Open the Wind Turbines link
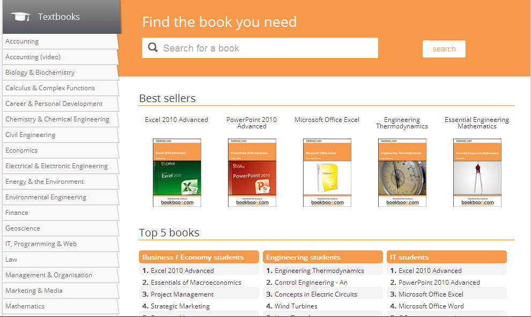The image size is (531, 317). click(x=296, y=306)
